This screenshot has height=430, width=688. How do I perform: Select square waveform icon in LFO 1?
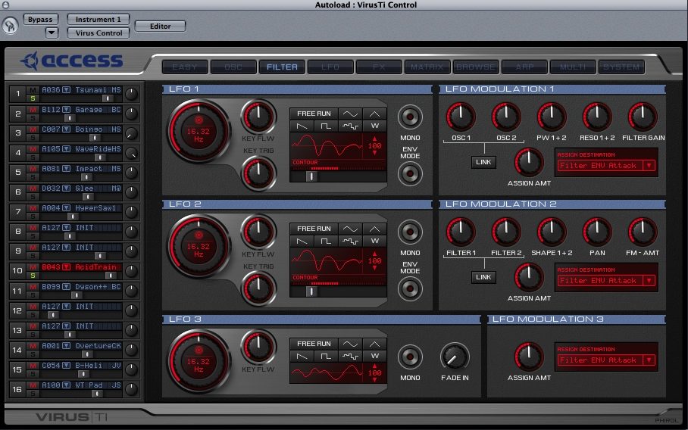tap(326, 126)
